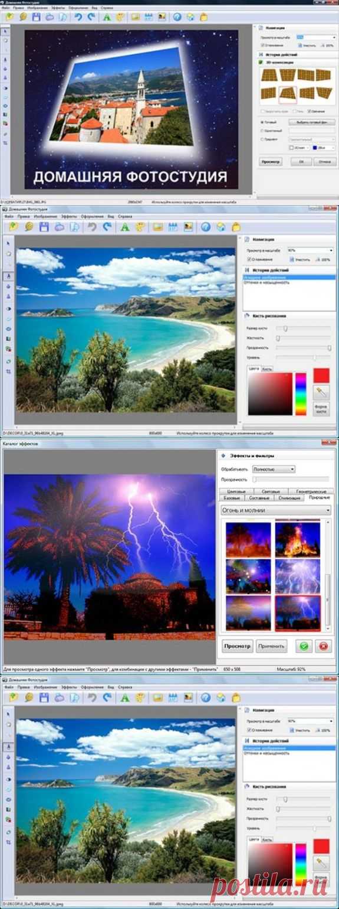This screenshot has height=909, width=339.
Task: Select Градиент radio button
Action: point(263,139)
